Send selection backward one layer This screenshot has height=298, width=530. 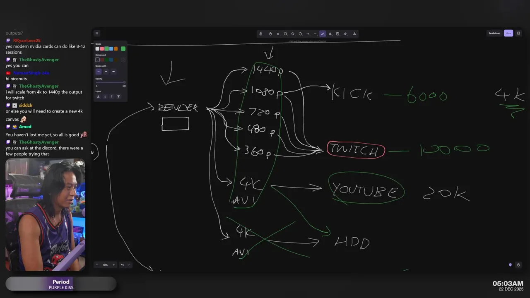pyautogui.click(x=105, y=96)
